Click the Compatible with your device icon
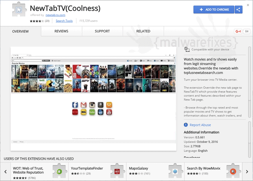The width and height of the screenshot is (253, 181). point(187,49)
